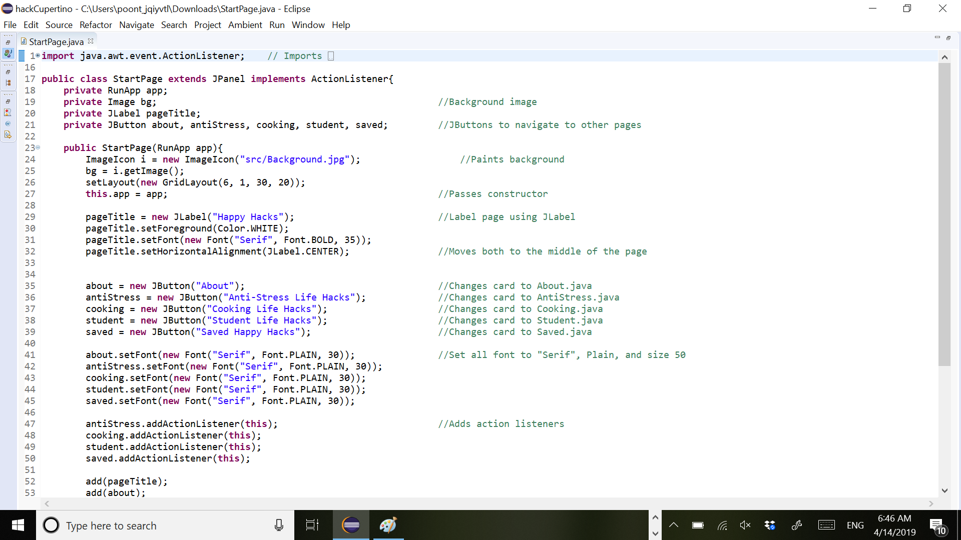Open the Problems view icon
The image size is (961, 540).
pos(8,112)
